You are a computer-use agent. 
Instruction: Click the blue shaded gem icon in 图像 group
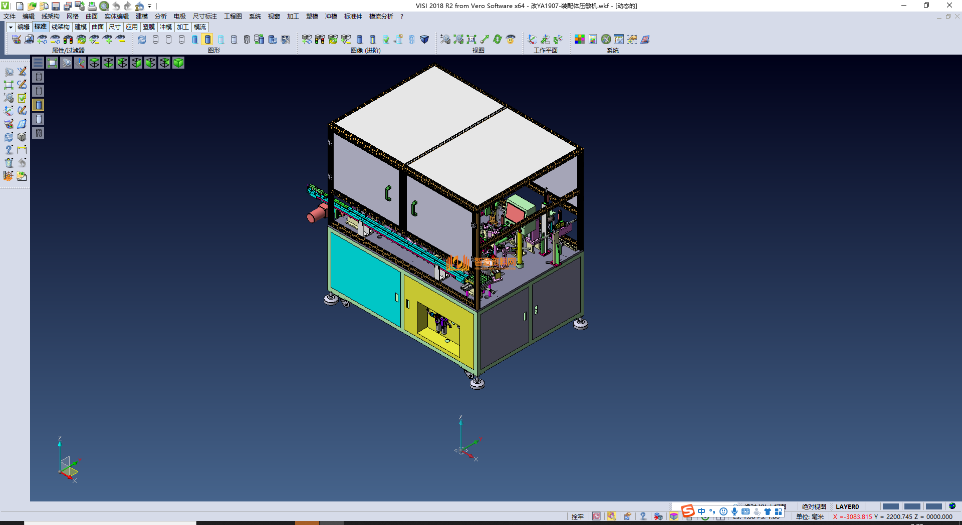click(424, 40)
